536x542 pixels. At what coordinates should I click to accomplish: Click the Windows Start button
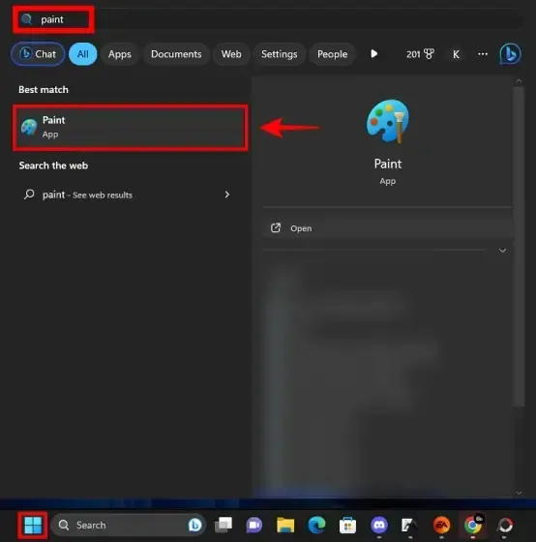tap(33, 525)
